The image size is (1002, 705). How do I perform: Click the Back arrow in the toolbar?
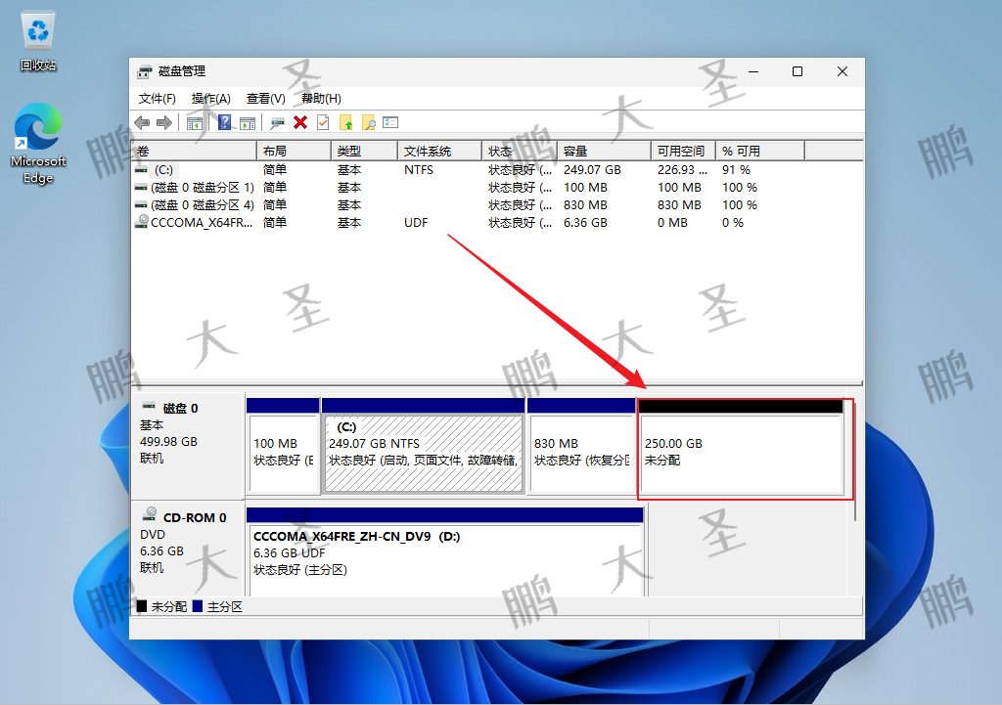(x=143, y=122)
